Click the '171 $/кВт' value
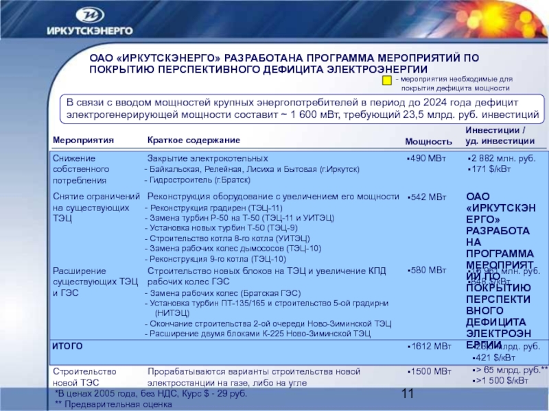The image size is (549, 411). 489,169
